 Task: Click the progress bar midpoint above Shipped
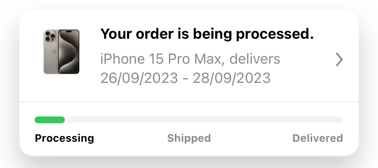tap(189, 120)
